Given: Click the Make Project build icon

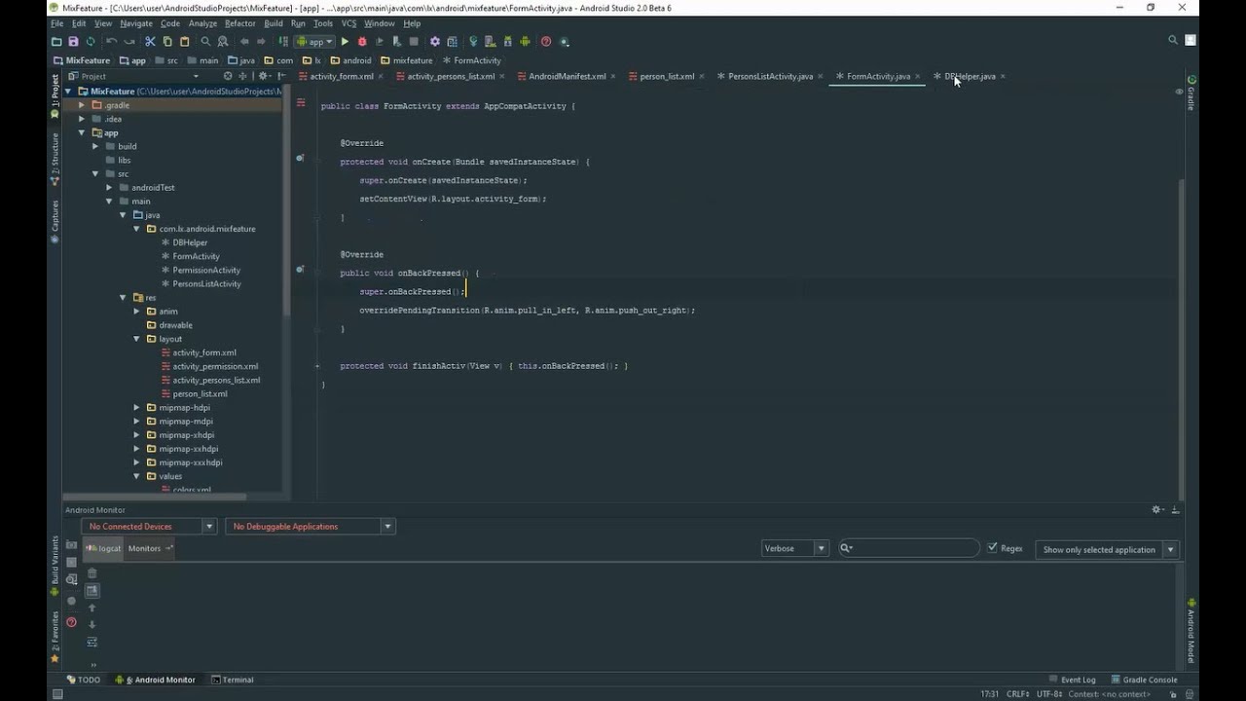Looking at the screenshot, I should click(x=283, y=42).
